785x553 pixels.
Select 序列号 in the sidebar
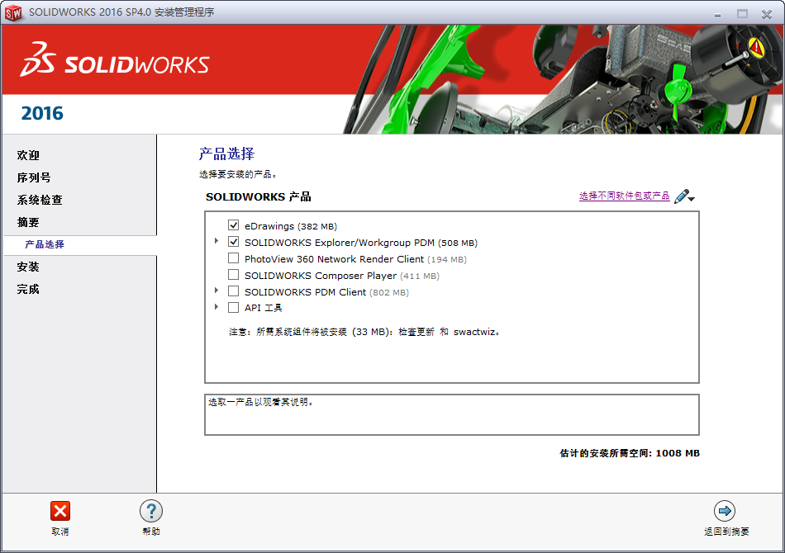point(34,177)
